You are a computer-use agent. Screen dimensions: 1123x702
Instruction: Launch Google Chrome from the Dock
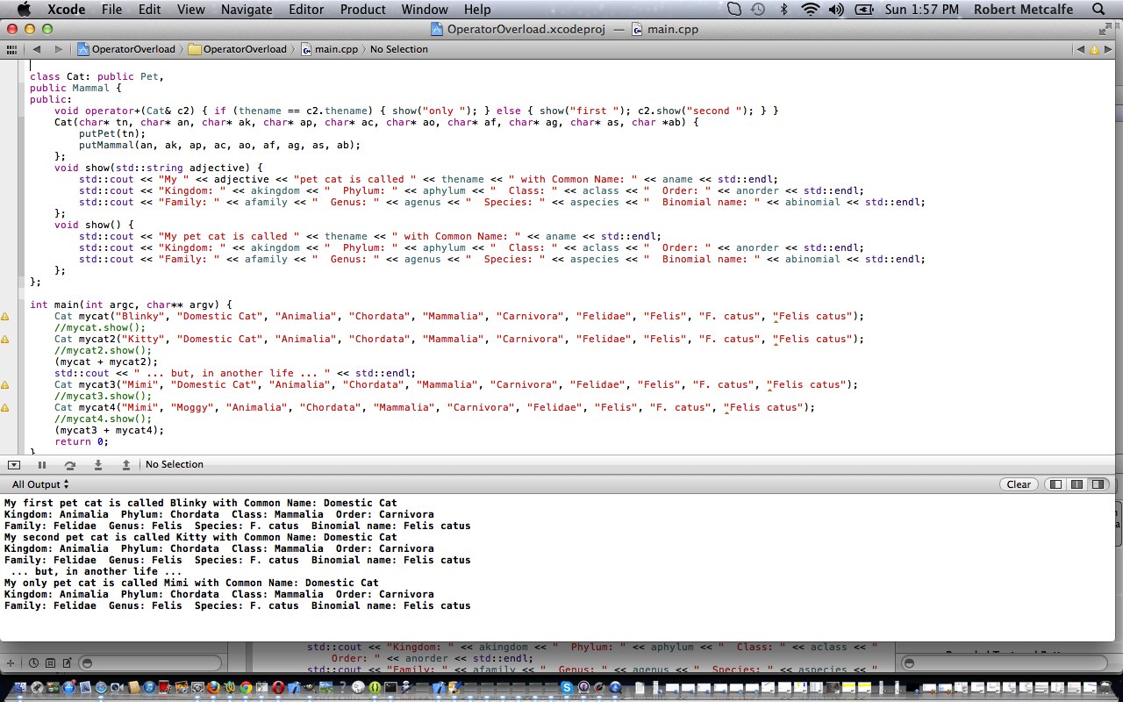(x=246, y=689)
